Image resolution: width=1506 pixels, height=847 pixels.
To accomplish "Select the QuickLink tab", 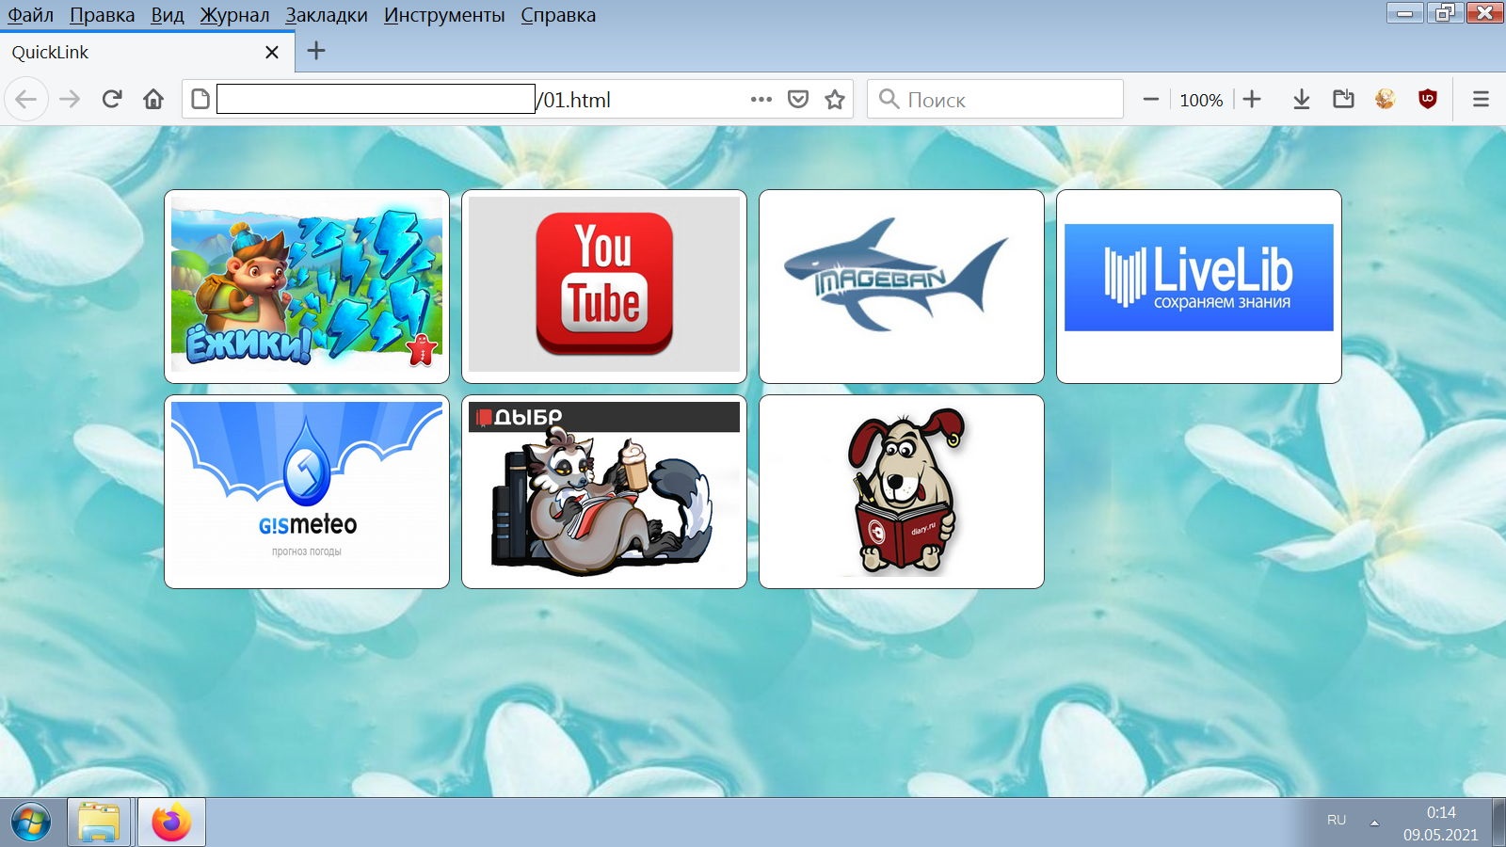I will click(147, 52).
